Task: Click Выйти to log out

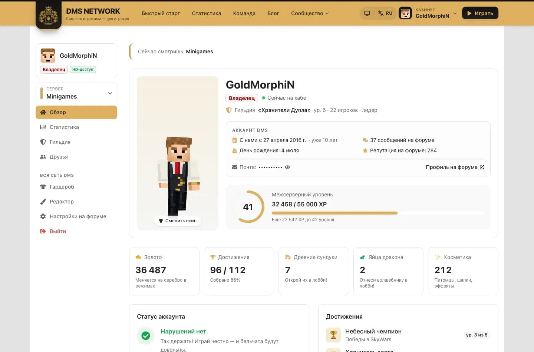Action: (x=76, y=231)
